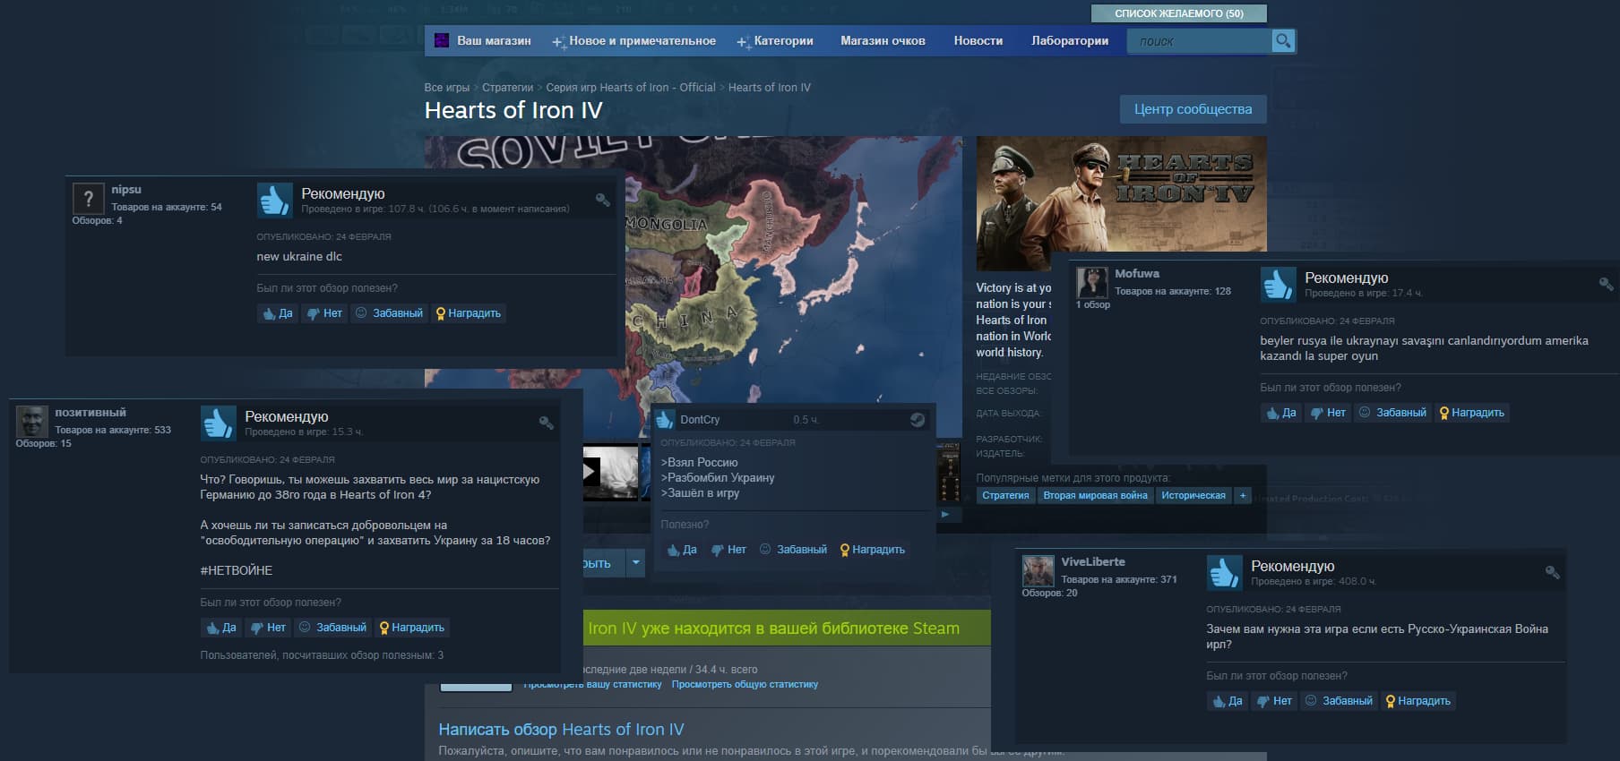Screen dimensions: 1620x761
Task: Mark nipsu's review as Забавный
Action: click(x=389, y=313)
